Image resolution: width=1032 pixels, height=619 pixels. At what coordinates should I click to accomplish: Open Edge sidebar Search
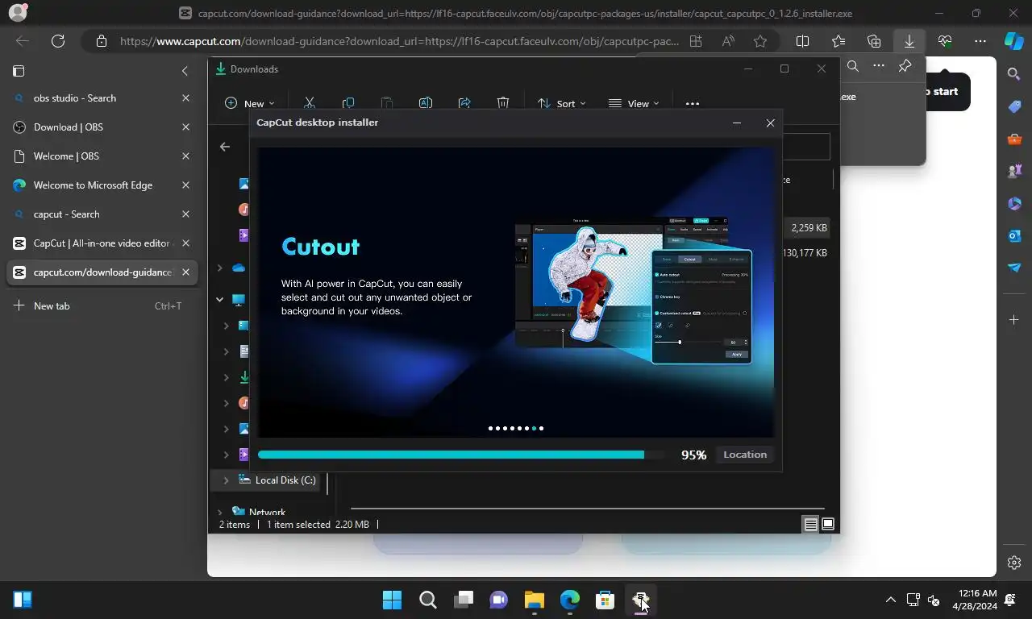1014,74
